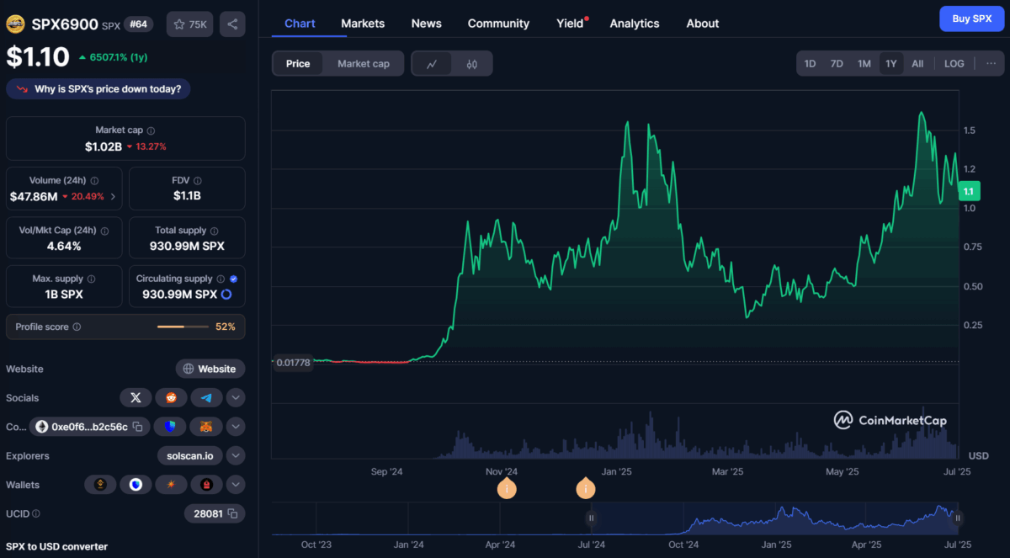Switch the chart to Price view
The image size is (1010, 558).
(x=298, y=64)
